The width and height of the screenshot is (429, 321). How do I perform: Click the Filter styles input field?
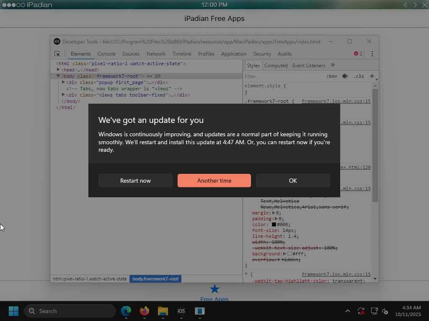pos(283,76)
